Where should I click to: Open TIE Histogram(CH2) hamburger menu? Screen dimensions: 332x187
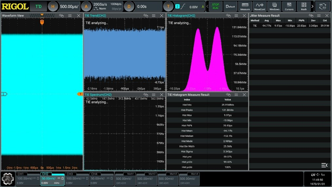(x=236, y=15)
